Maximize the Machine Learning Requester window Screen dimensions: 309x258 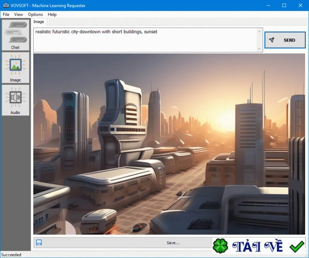click(284, 5)
